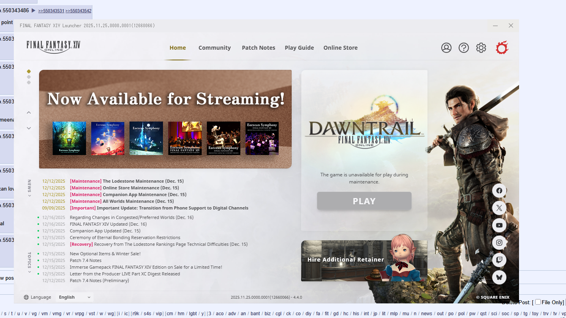Viewport: 566px width, 318px height.
Task: Open the Instagram social icon
Action: coord(499,243)
